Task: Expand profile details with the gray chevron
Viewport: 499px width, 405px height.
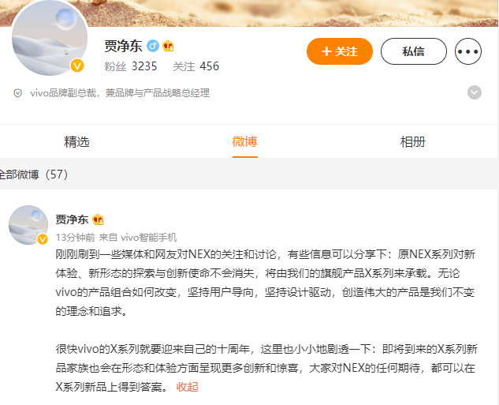Action: point(475,92)
